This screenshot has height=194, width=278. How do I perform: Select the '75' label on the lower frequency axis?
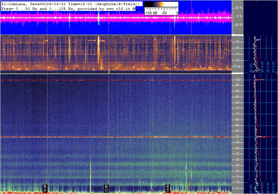tap(237, 108)
